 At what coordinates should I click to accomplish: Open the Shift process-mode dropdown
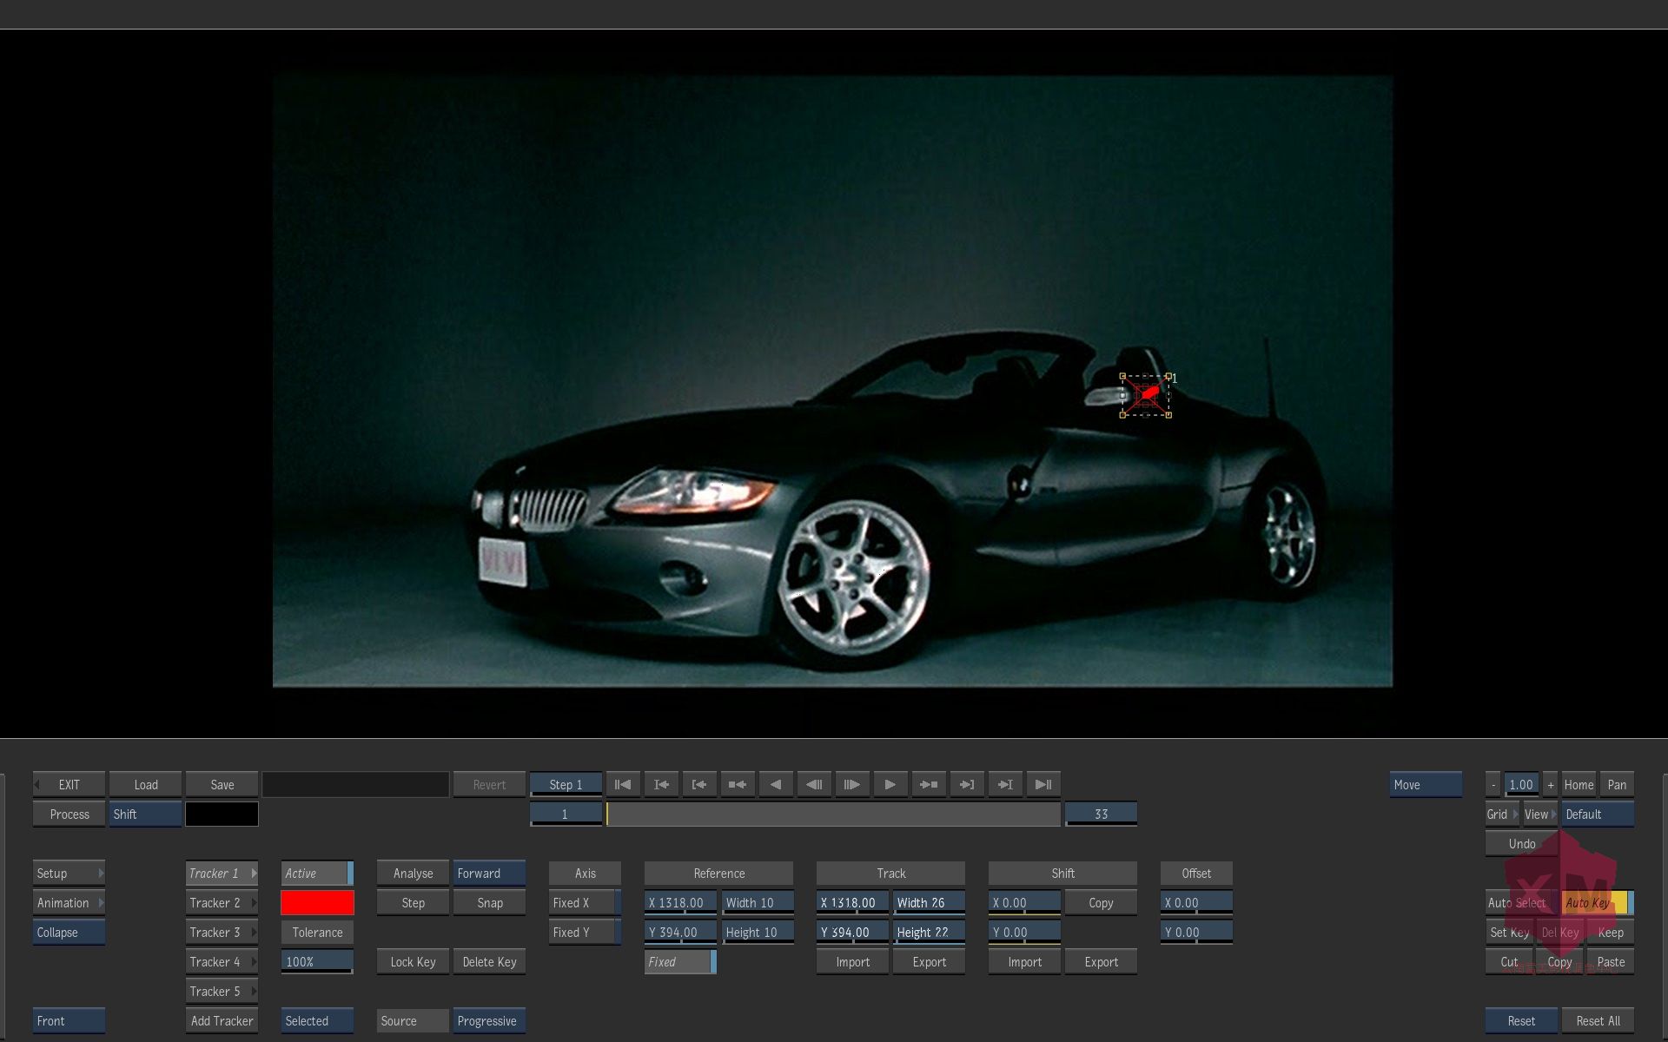[x=145, y=814]
